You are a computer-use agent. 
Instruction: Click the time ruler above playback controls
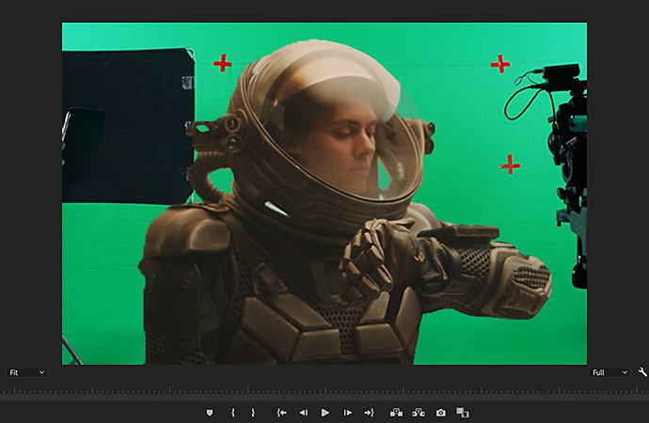pos(324,389)
